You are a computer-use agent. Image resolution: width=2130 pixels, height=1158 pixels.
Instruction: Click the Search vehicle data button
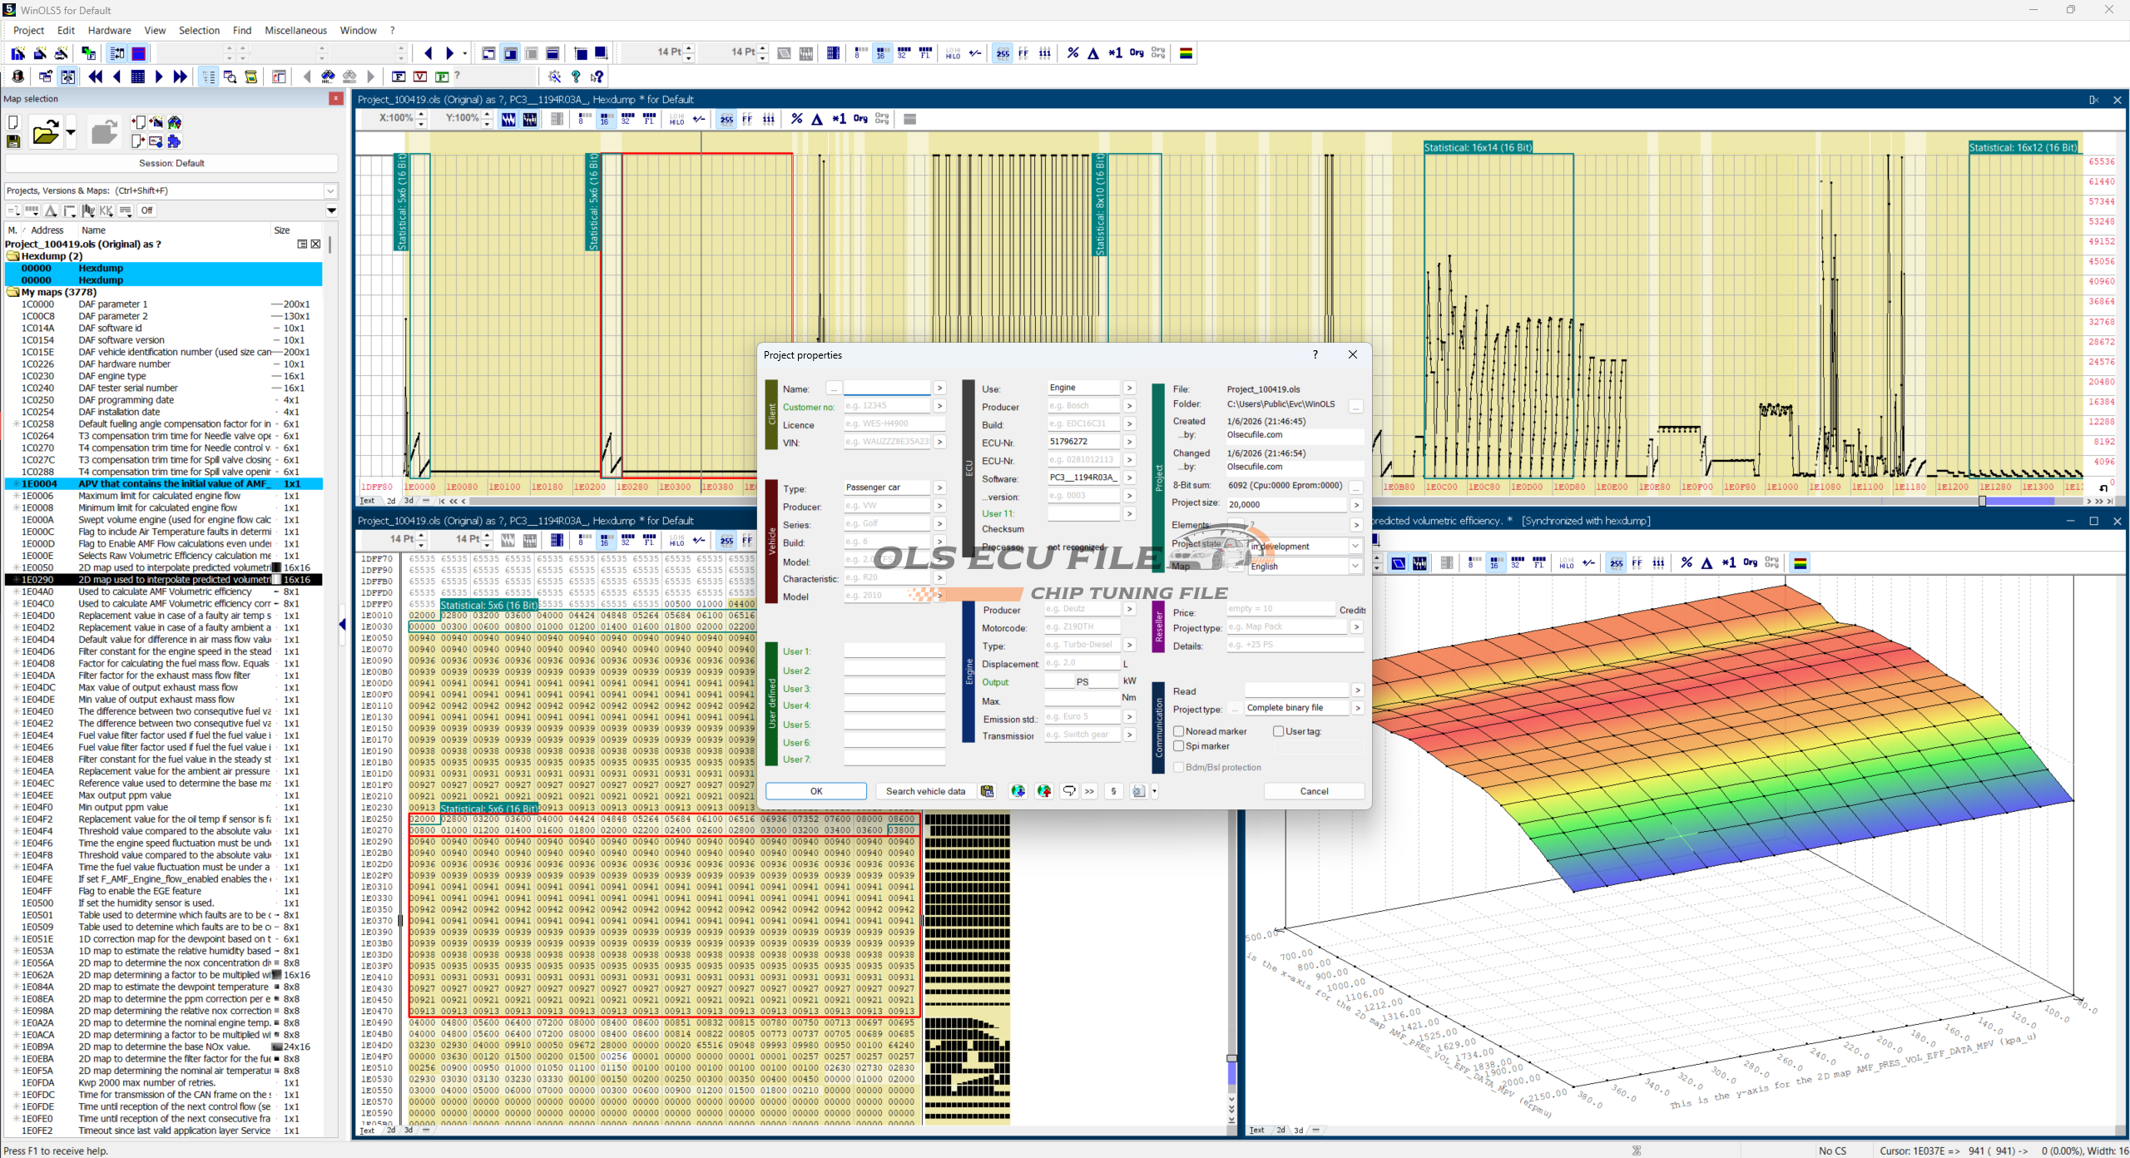tap(925, 791)
